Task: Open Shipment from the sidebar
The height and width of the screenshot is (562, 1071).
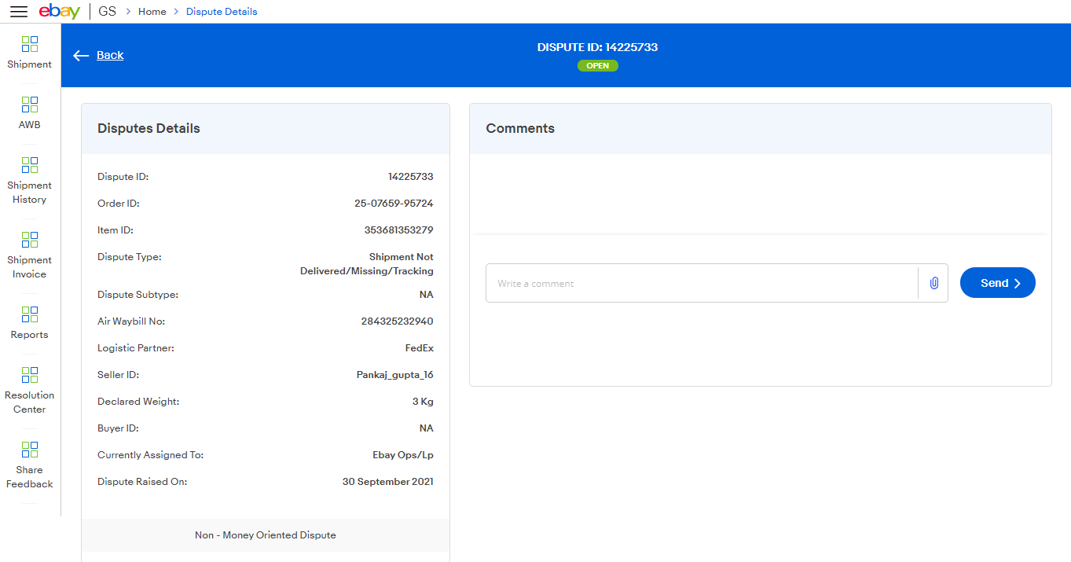Action: coord(30,53)
